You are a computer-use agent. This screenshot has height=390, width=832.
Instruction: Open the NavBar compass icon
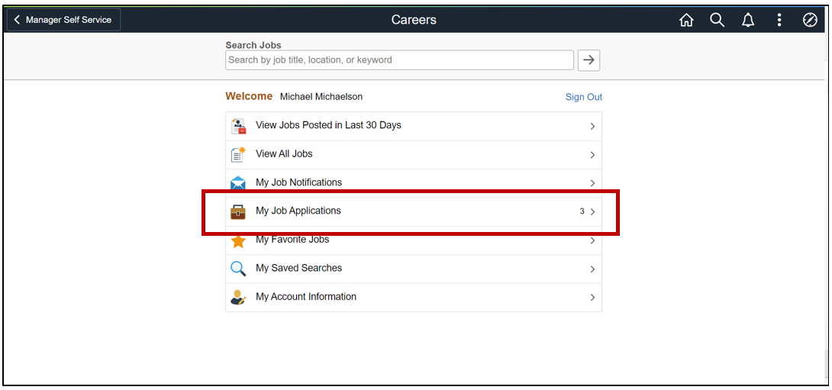(810, 21)
